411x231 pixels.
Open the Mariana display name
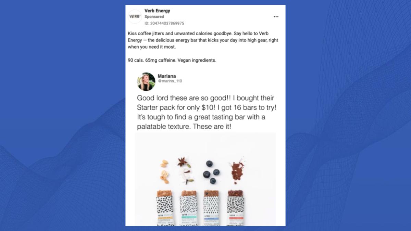pyautogui.click(x=167, y=76)
